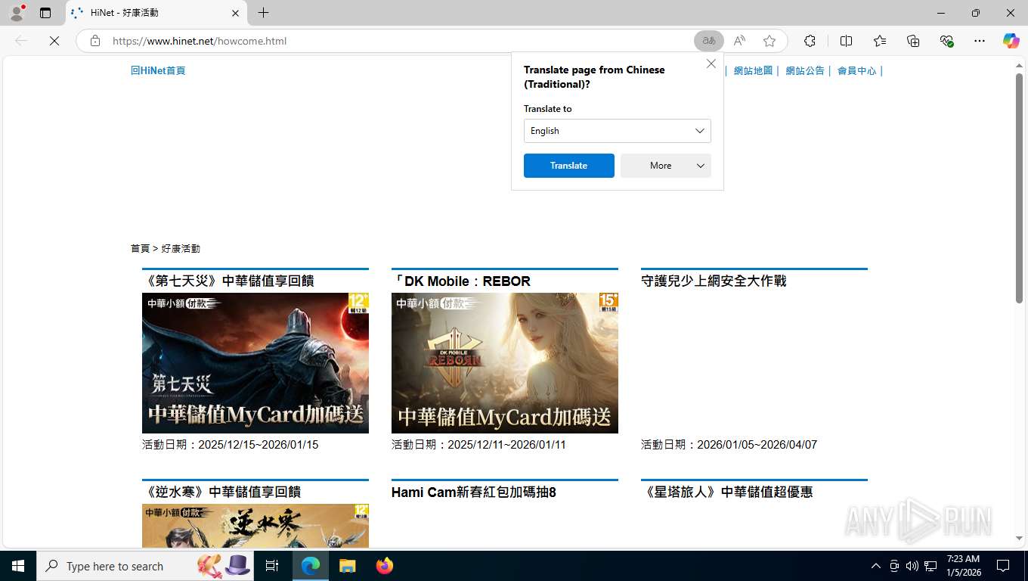Close the HiNet 好康活動 tab
The height and width of the screenshot is (581, 1028).
tap(235, 13)
